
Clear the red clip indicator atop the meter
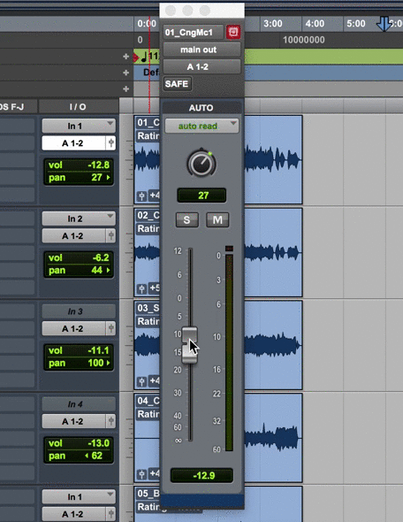click(229, 249)
